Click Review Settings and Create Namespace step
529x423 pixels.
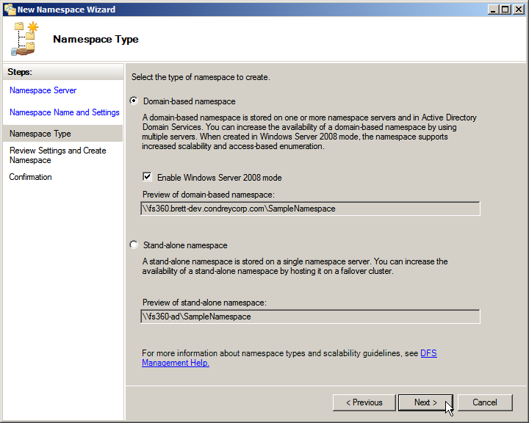click(58, 155)
